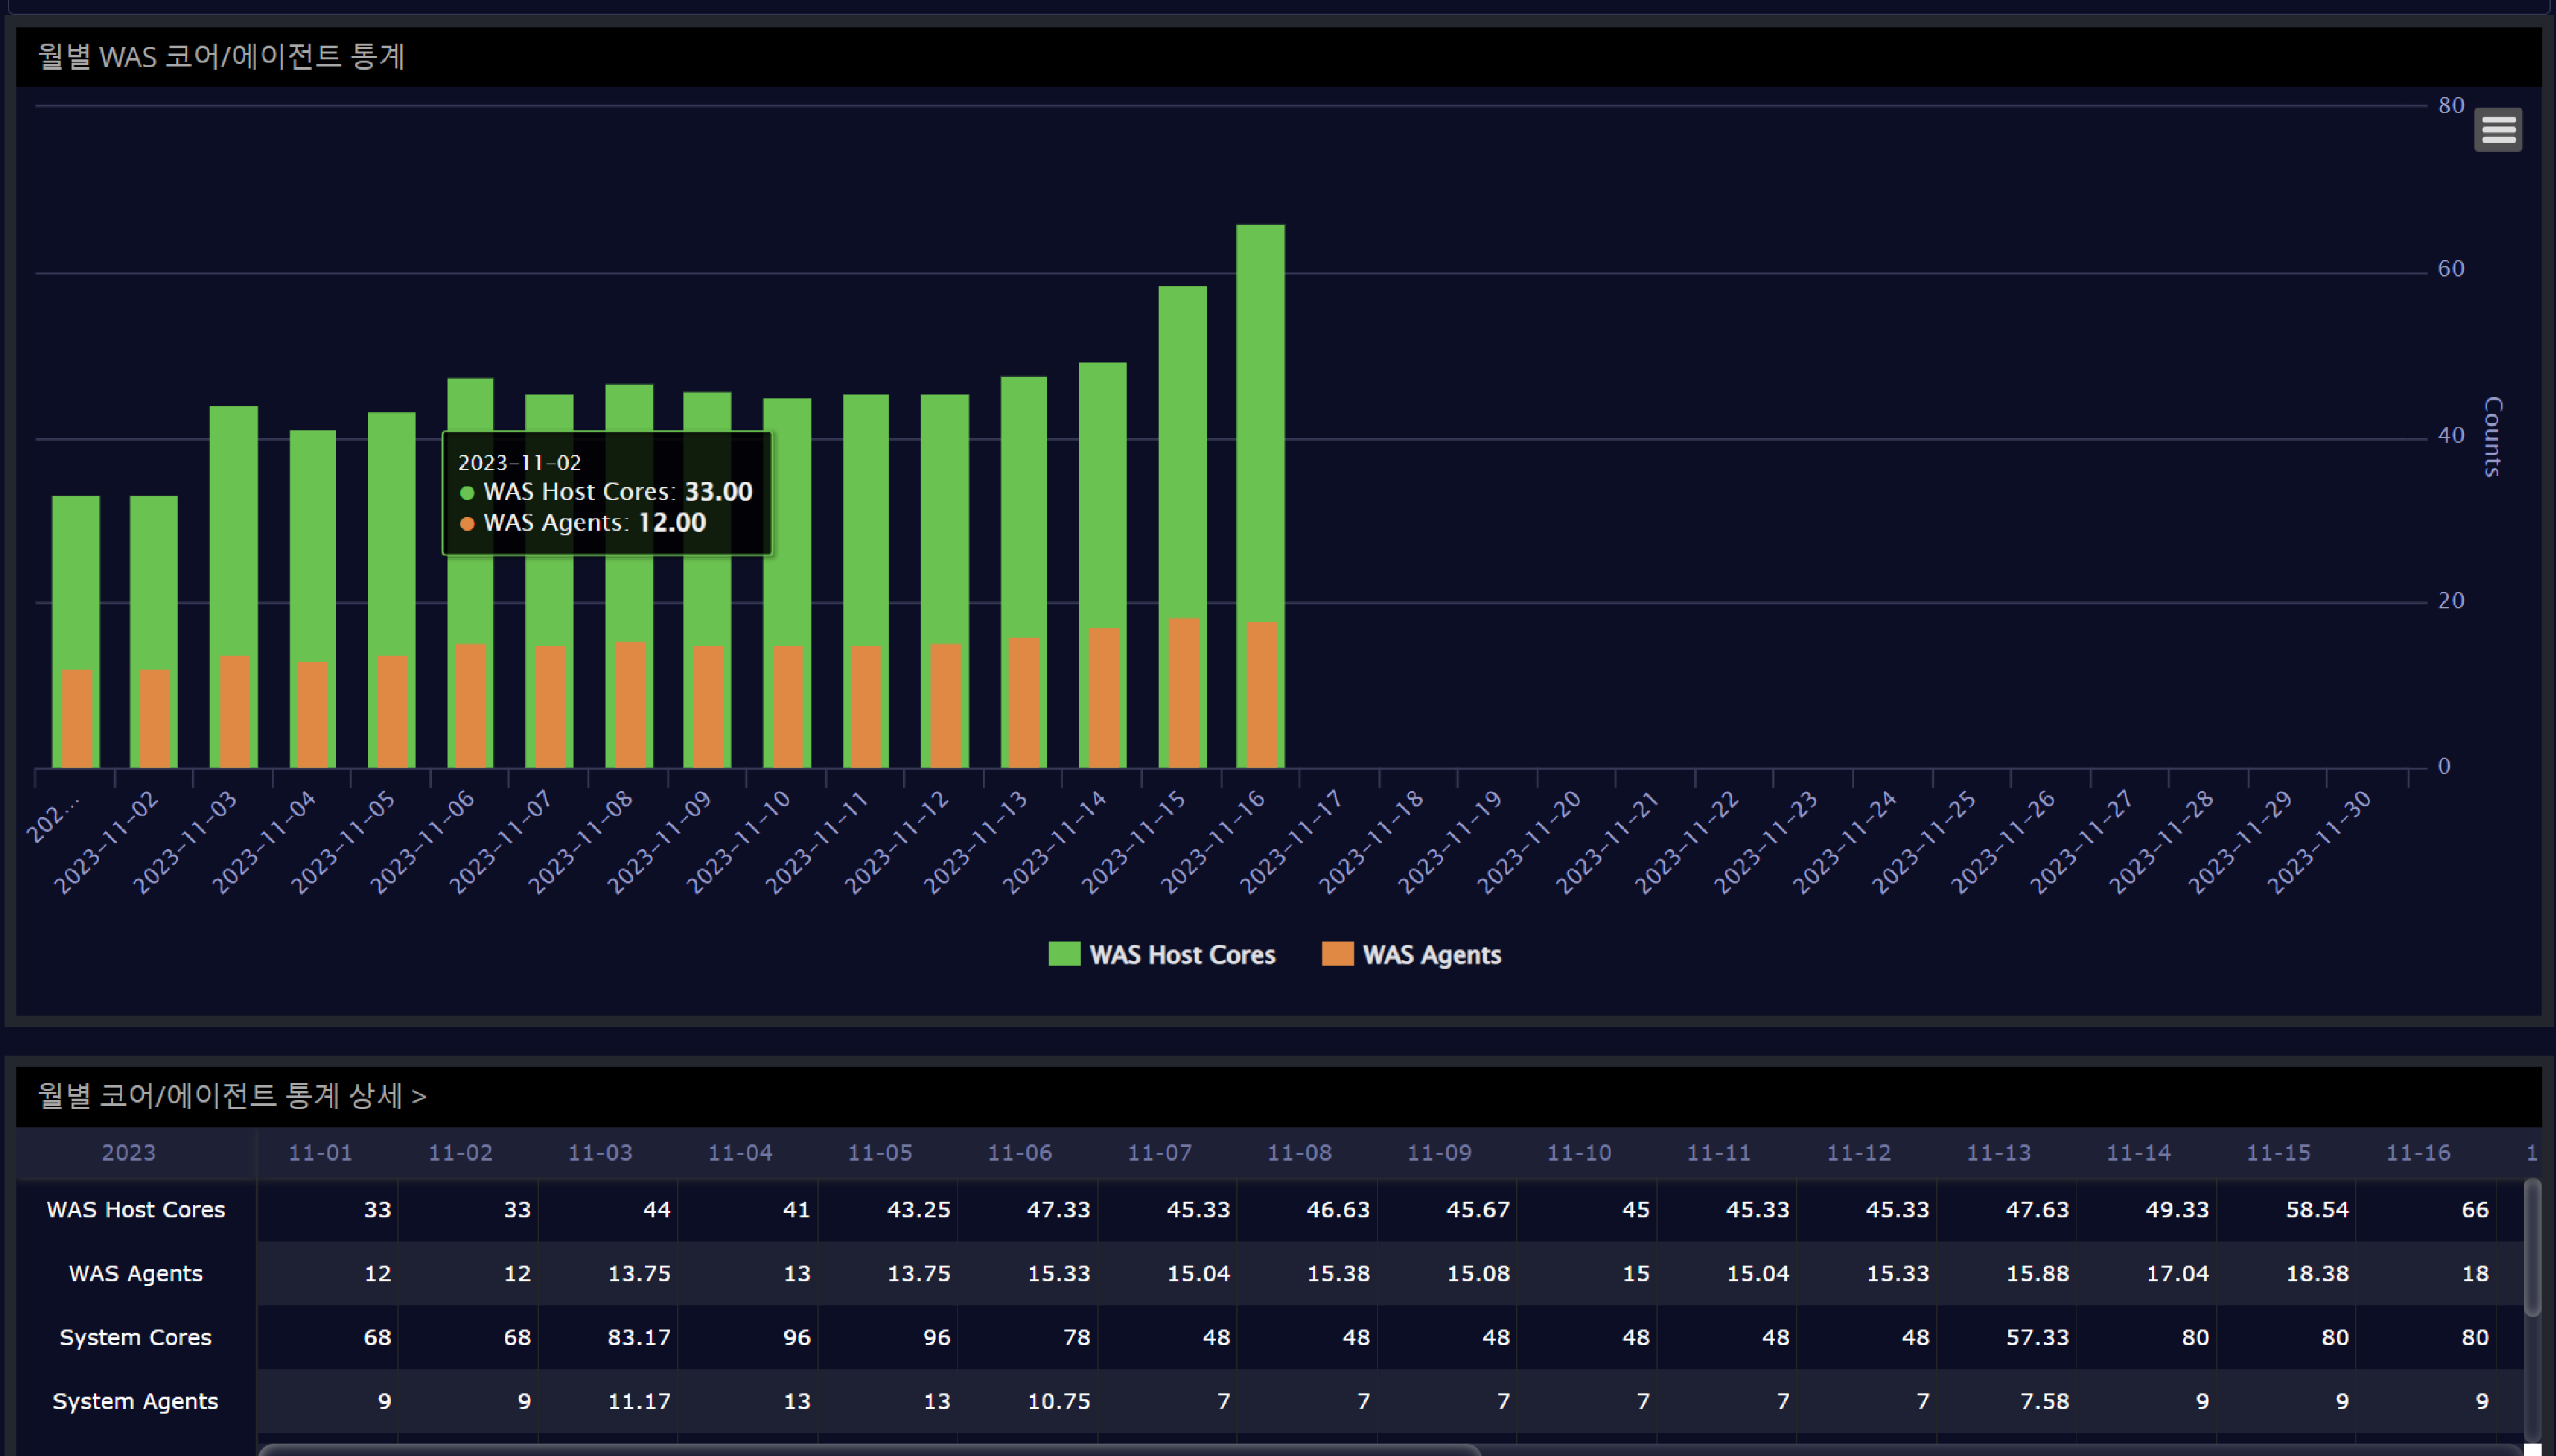Click green WAS Host Cores legend swatch

click(1063, 954)
